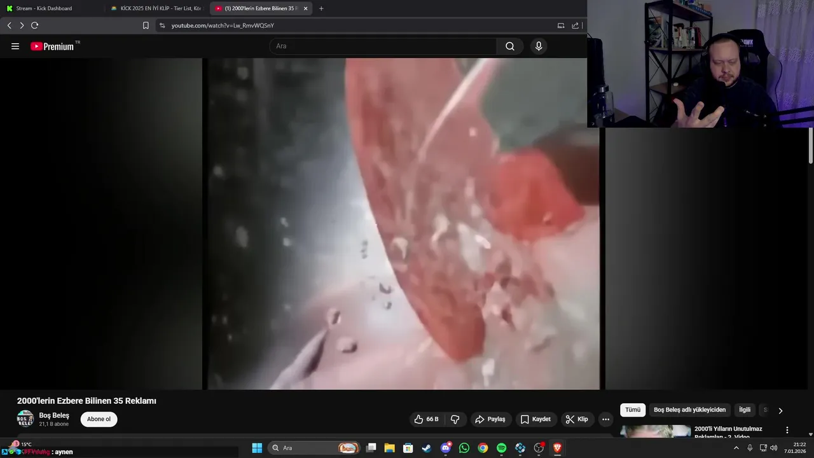Click the system tray microphone icon
The height and width of the screenshot is (458, 814).
[x=750, y=448]
